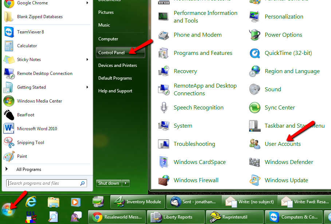This screenshot has height=224, width=331.
Task: Launch Windows Media Center
Action: tap(47, 101)
